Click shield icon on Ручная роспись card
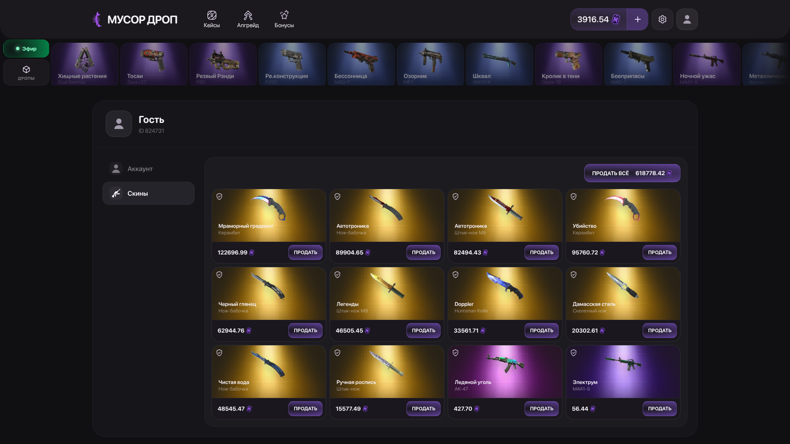790x444 pixels. pos(337,353)
